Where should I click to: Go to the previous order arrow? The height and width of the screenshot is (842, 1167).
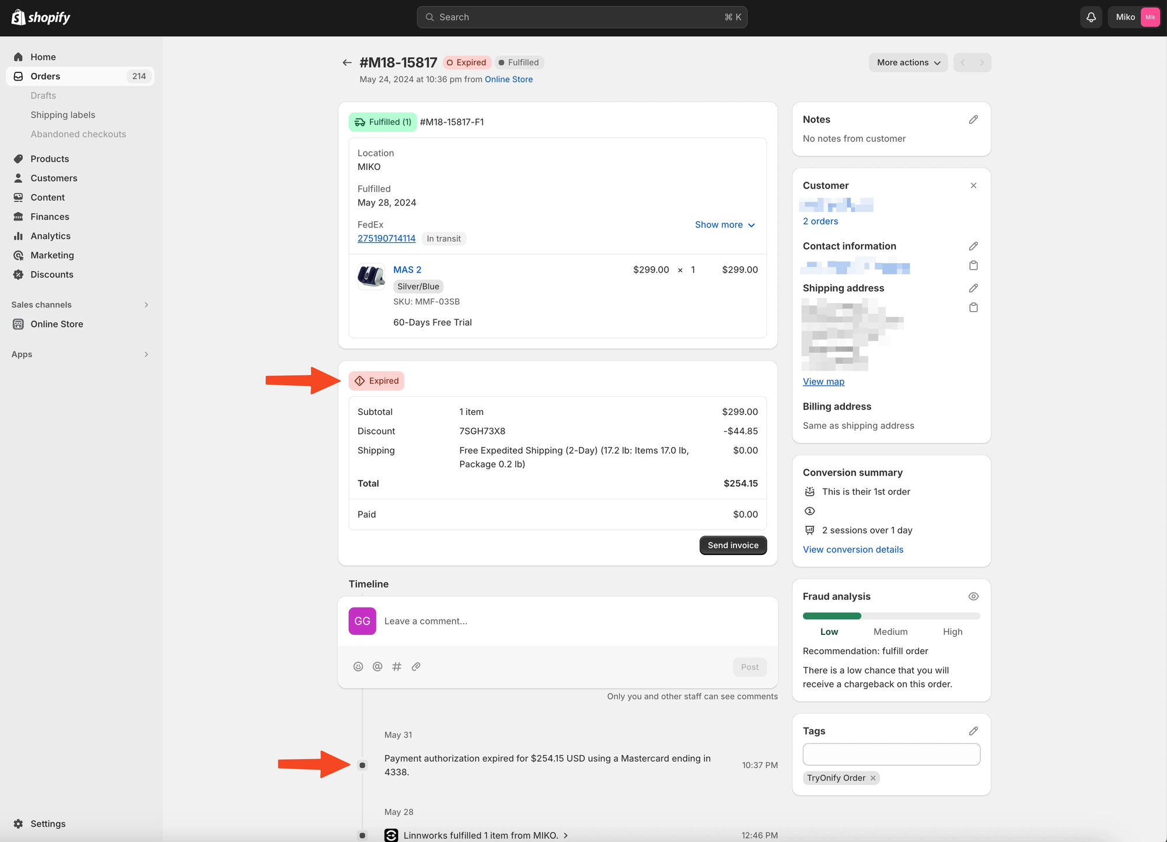click(963, 62)
